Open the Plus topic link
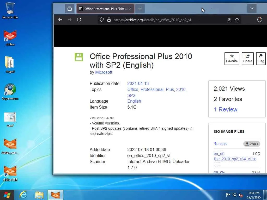The width and height of the screenshot is (267, 200). tap(170, 90)
